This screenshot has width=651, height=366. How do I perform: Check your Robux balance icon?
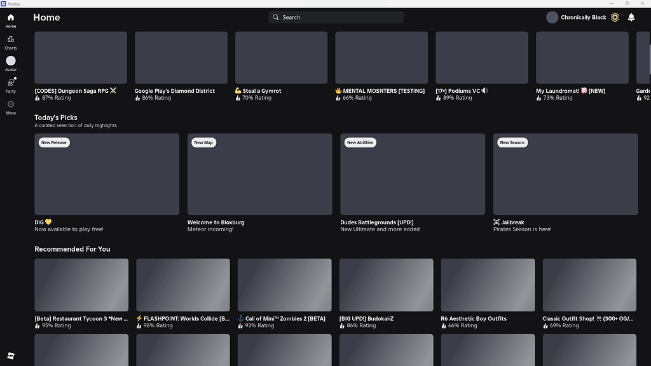(614, 17)
